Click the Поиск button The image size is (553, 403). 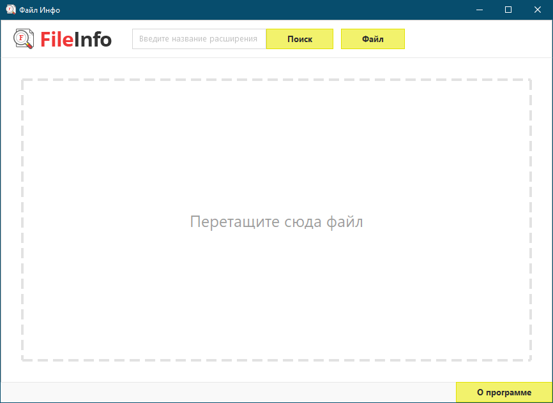point(299,39)
